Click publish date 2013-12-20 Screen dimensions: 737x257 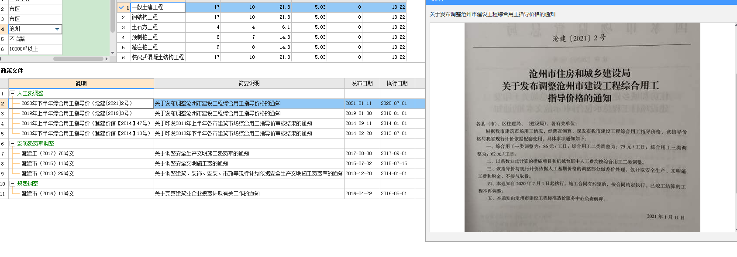click(x=358, y=173)
